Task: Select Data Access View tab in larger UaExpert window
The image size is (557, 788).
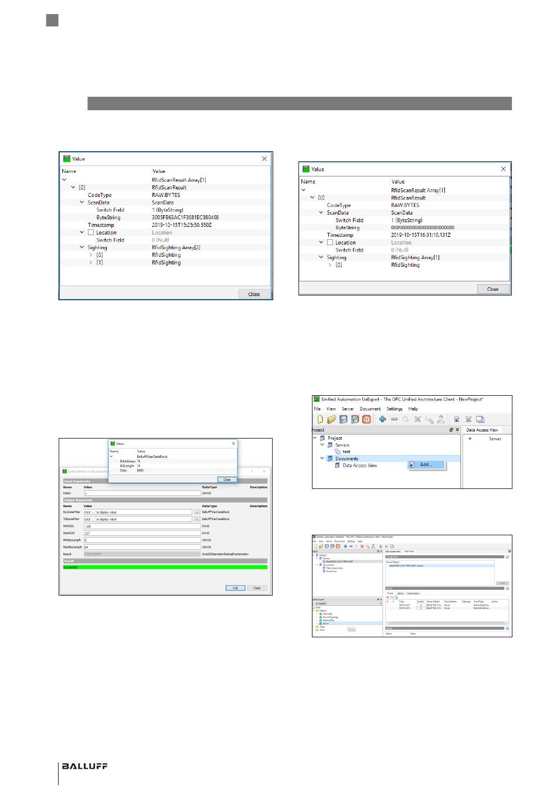Action: coord(482,430)
